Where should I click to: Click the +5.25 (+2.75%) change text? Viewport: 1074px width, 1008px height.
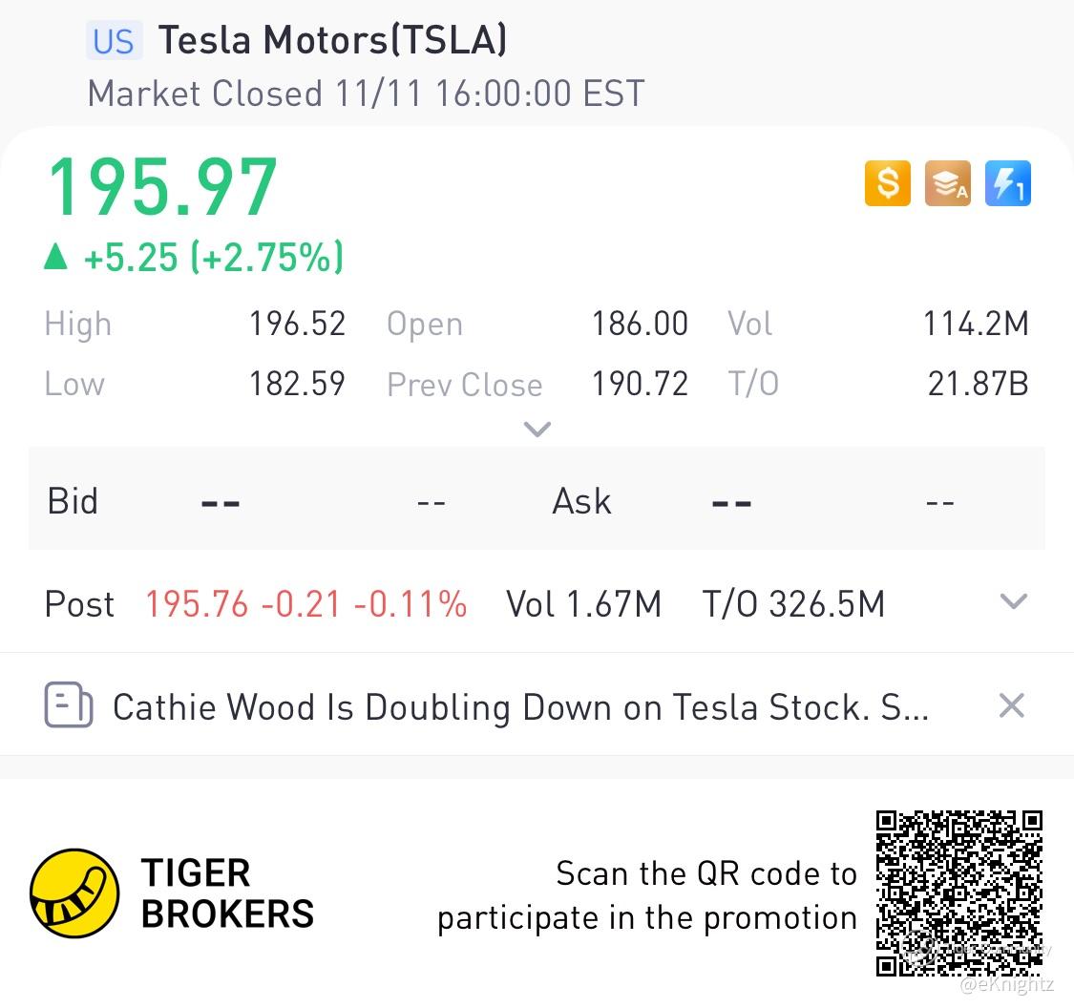pos(214,258)
